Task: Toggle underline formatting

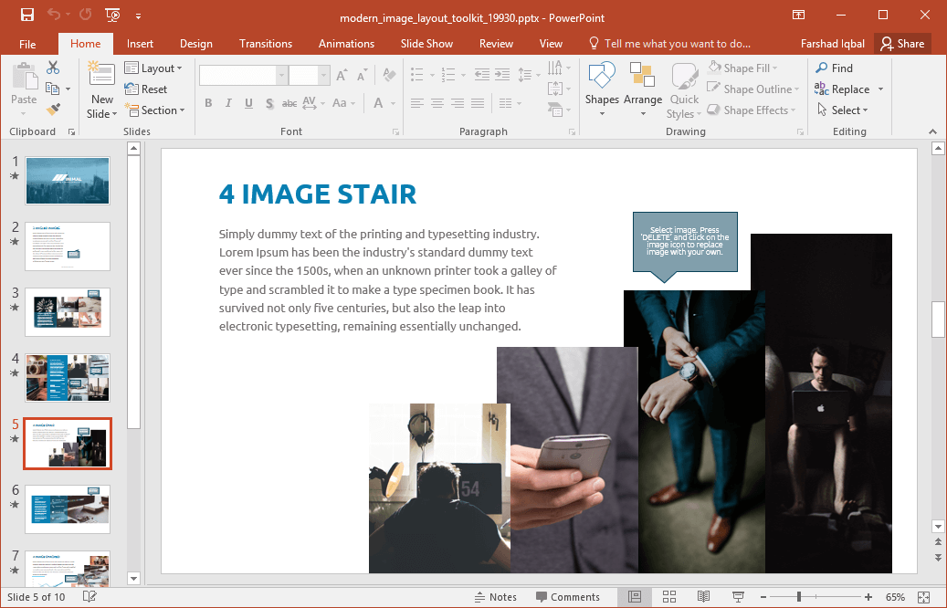Action: tap(247, 103)
